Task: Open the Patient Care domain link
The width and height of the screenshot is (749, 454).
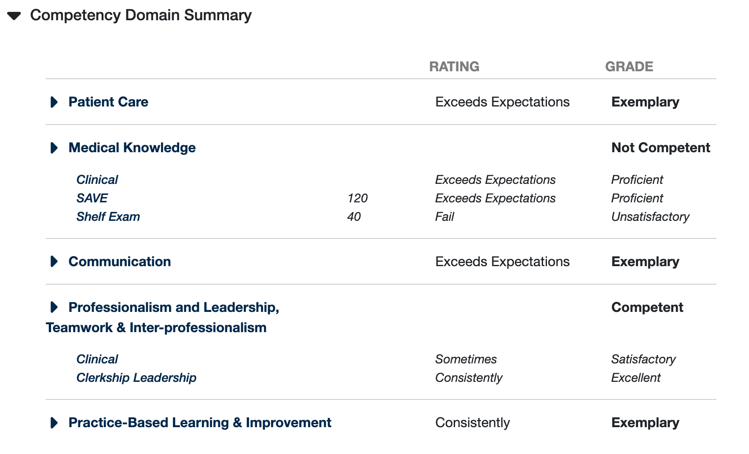Action: tap(108, 102)
